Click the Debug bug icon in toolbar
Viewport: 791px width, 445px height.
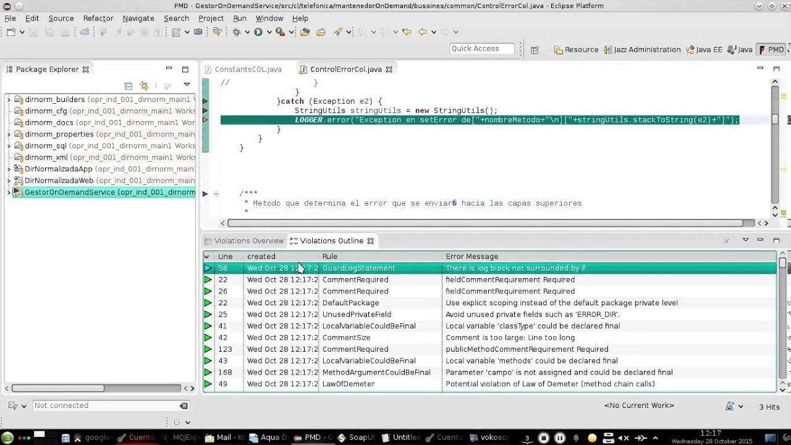236,32
